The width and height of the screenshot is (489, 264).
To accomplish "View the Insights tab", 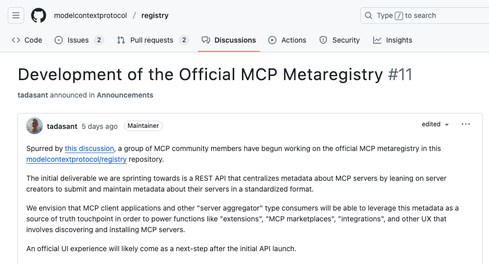I will click(x=393, y=40).
